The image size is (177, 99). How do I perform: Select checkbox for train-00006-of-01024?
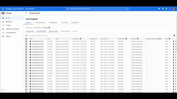[26, 57]
